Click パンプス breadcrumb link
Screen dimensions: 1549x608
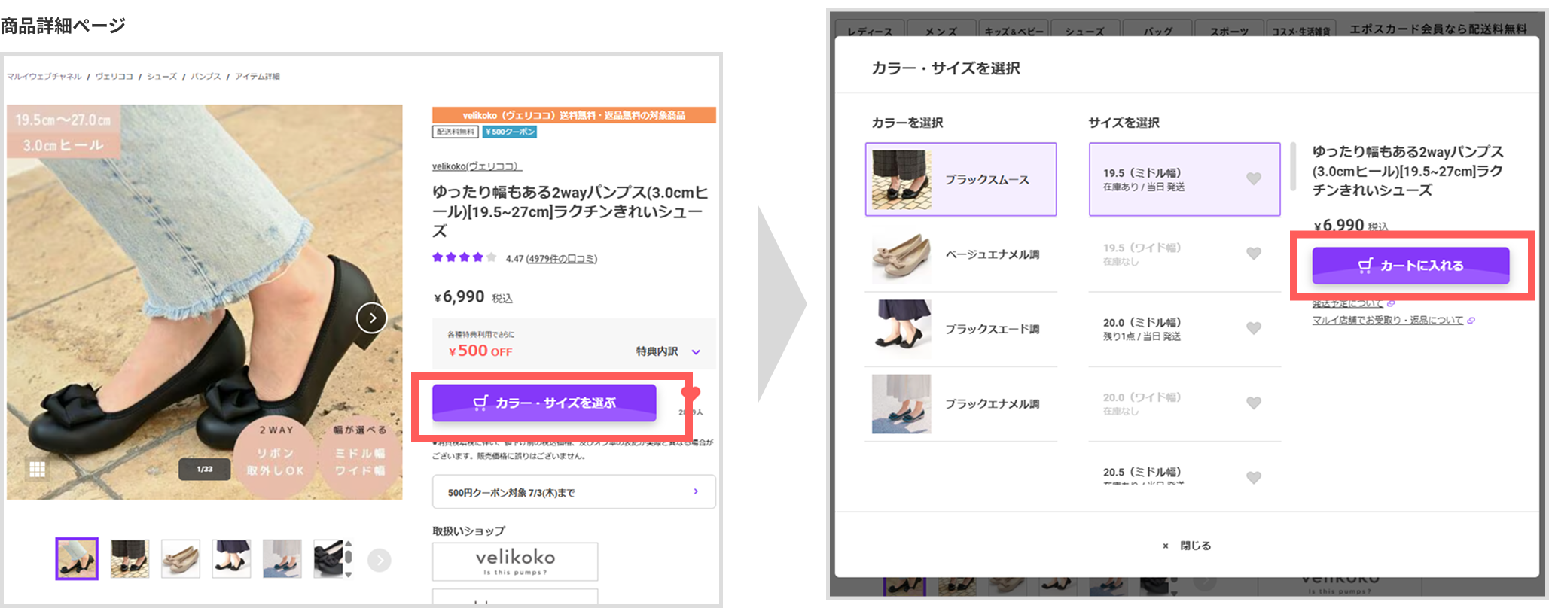coord(206,77)
